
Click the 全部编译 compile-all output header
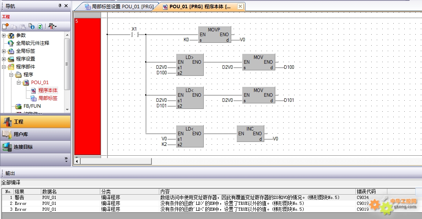point(11,182)
